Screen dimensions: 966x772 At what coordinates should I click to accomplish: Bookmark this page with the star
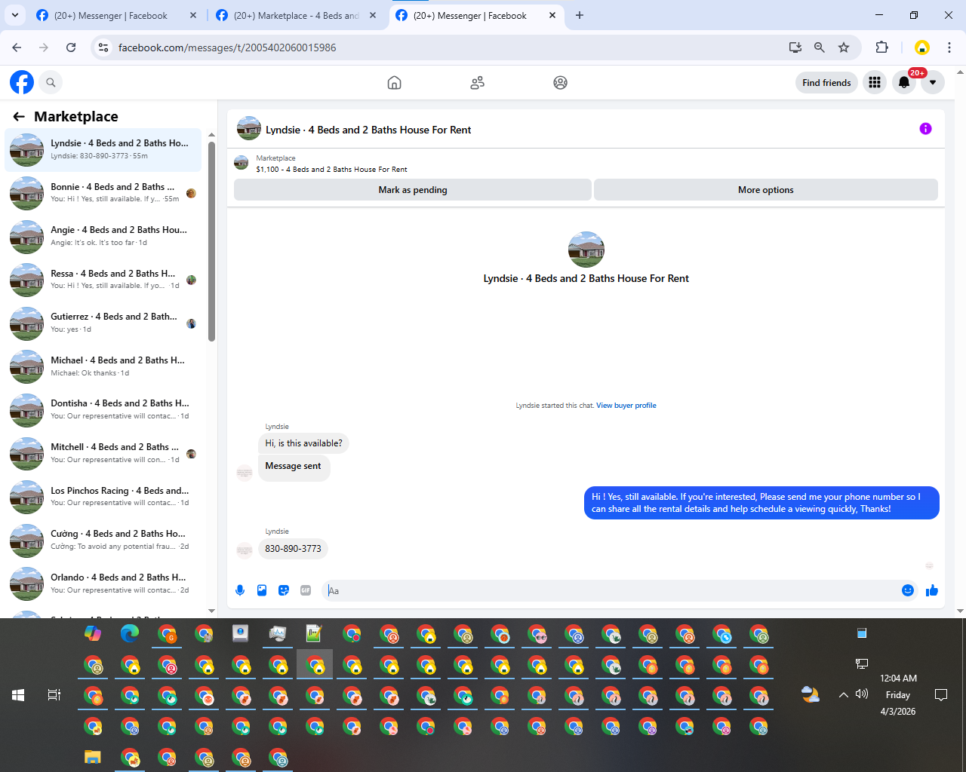pyautogui.click(x=844, y=47)
